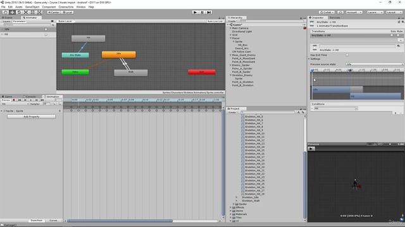The image size is (405, 227).
Task: Toggle animation Preview mode
Action: click(6, 100)
